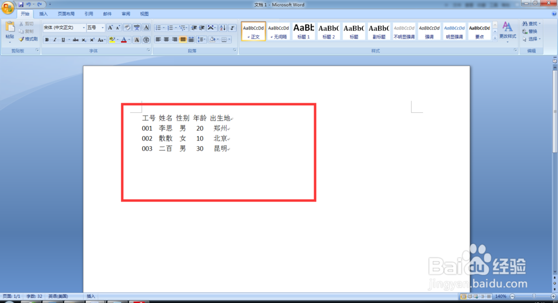The width and height of the screenshot is (558, 303).
Task: Toggle show paragraph marks
Action: (x=232, y=28)
